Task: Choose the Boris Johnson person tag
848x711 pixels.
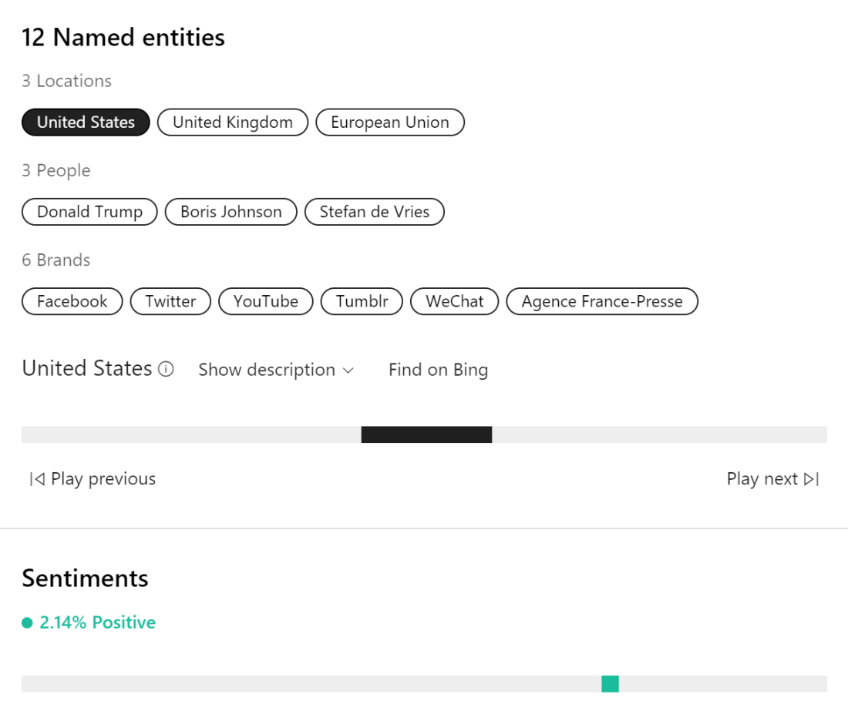Action: 231,212
